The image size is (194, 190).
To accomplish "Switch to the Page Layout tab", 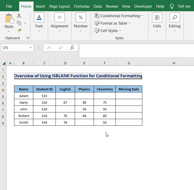I will point(60,6).
